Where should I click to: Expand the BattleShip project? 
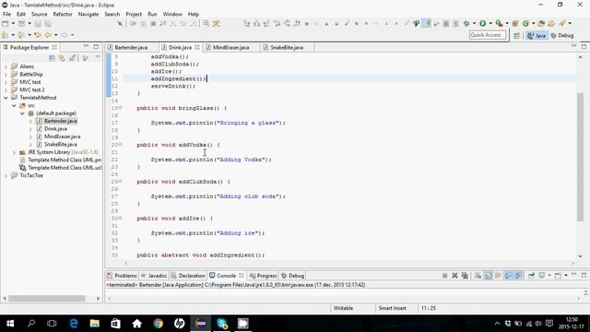(6, 74)
